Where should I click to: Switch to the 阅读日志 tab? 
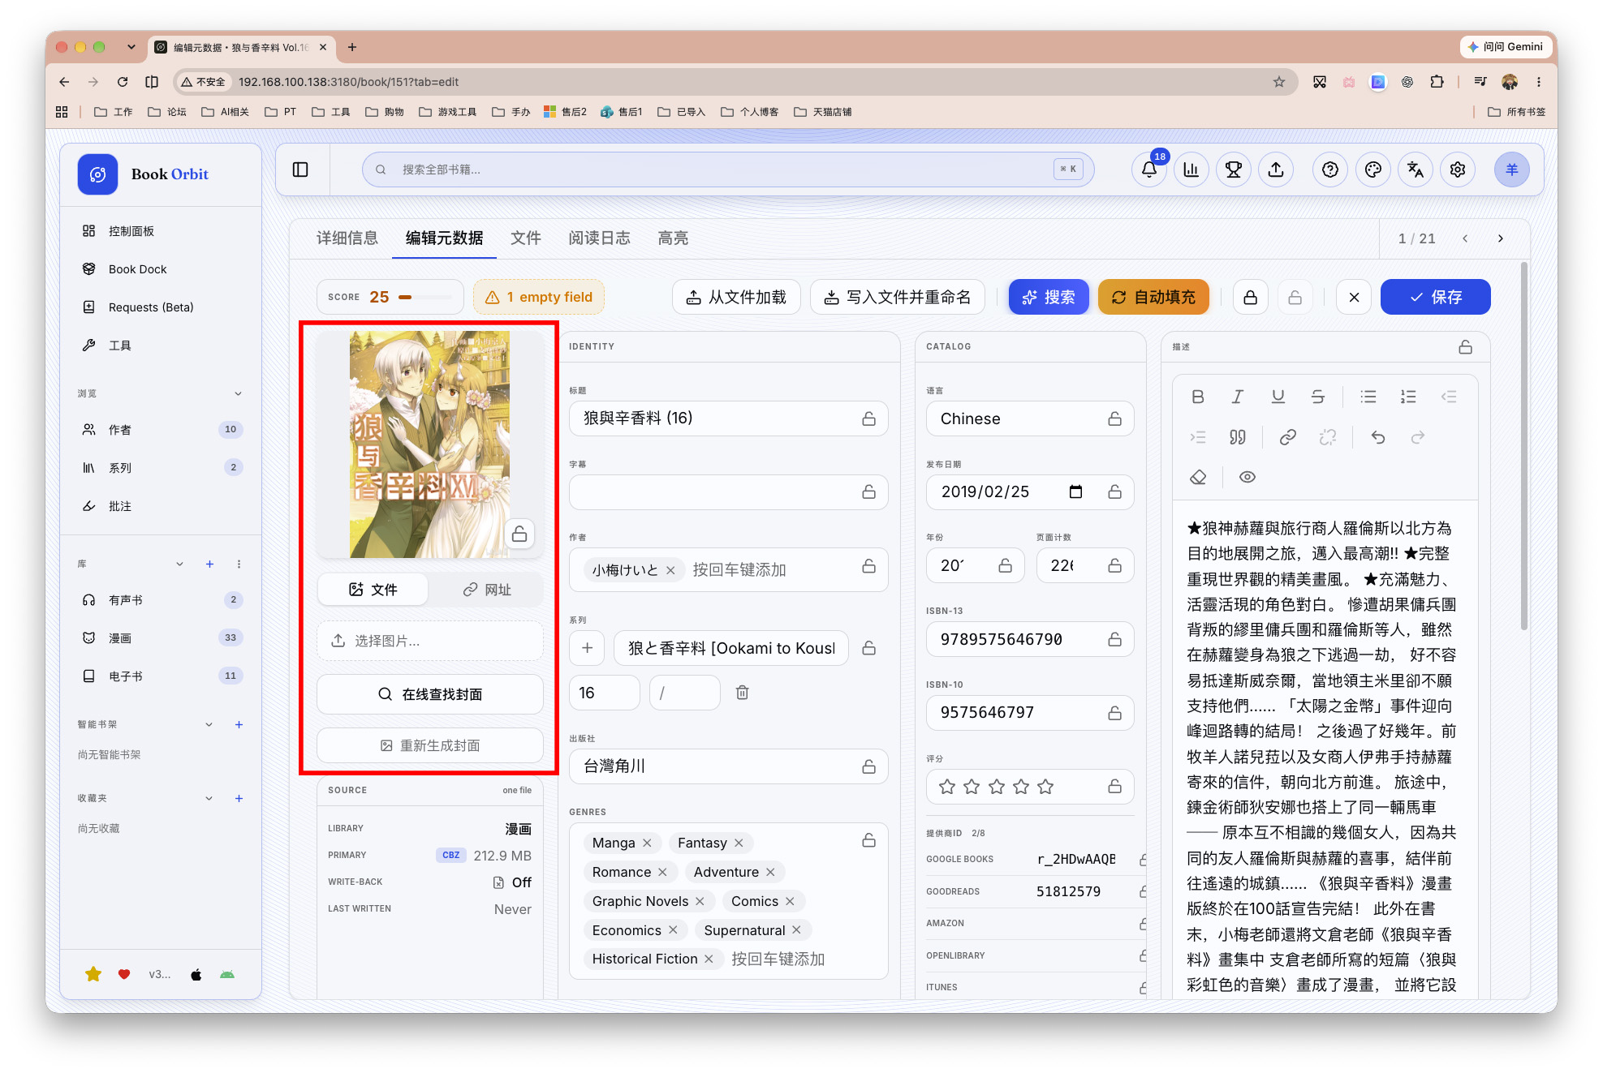tap(599, 238)
